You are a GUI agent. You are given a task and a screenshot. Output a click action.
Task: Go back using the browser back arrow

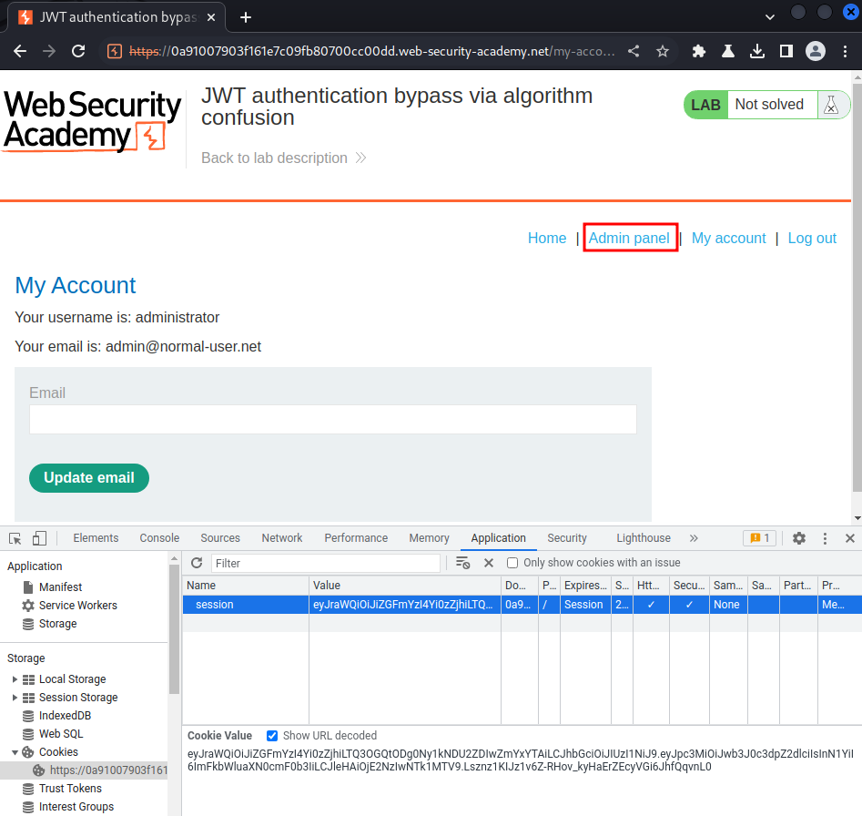[20, 51]
